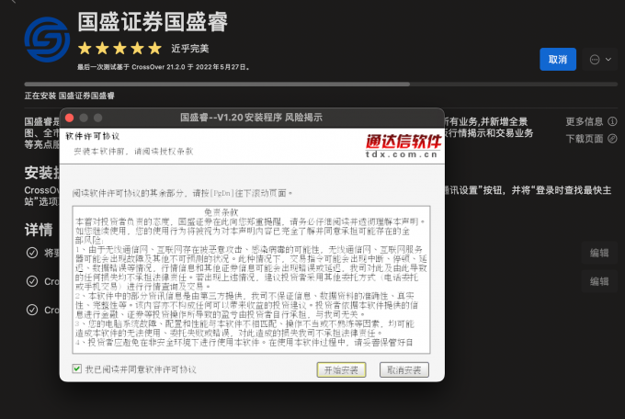Click the third checkmark circle under 详情

coord(32,310)
